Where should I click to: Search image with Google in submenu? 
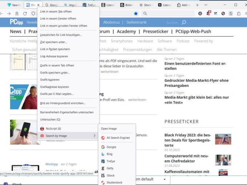(117, 147)
